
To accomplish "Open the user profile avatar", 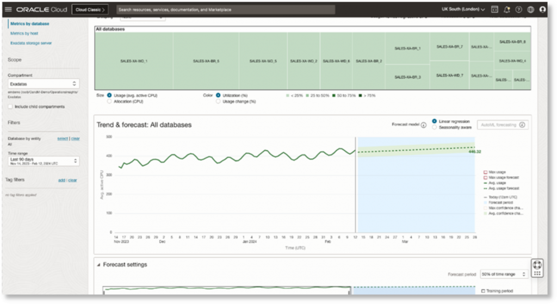I will click(542, 9).
